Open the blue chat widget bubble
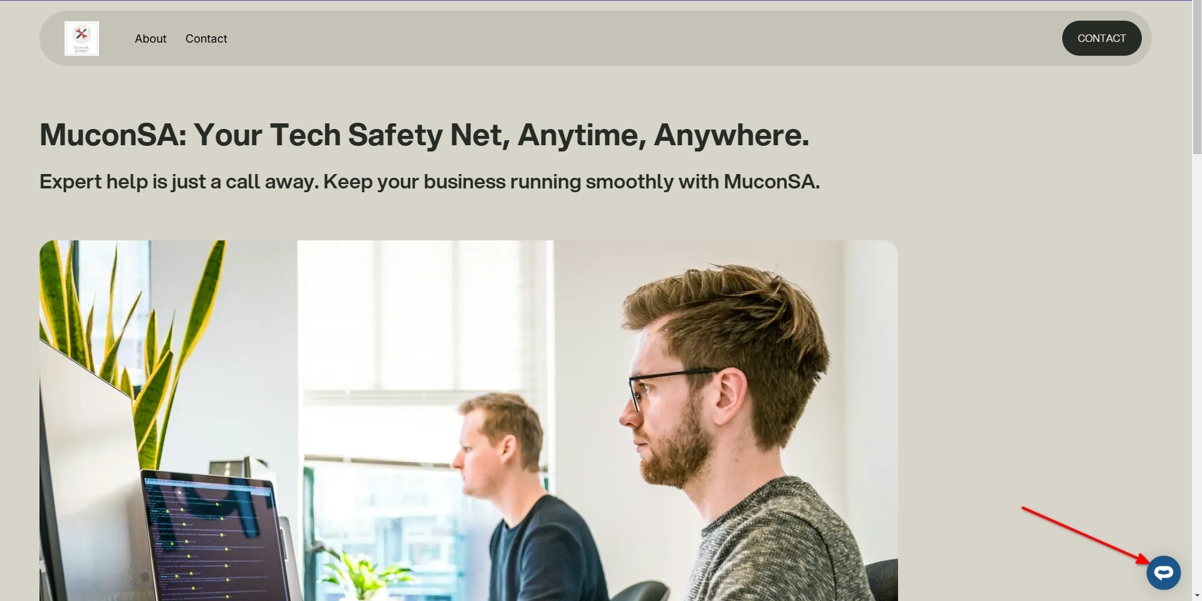The image size is (1202, 601). pyautogui.click(x=1164, y=573)
